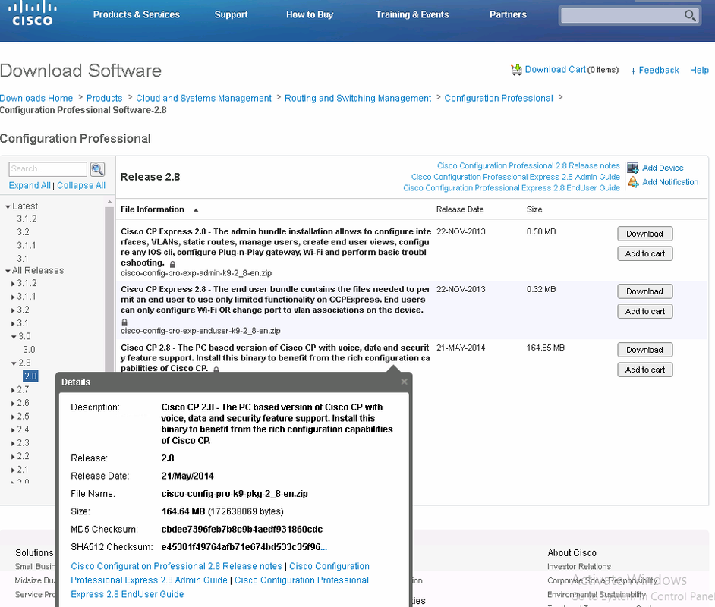715x607 pixels.
Task: Open the Download Cart icon
Action: pyautogui.click(x=516, y=70)
